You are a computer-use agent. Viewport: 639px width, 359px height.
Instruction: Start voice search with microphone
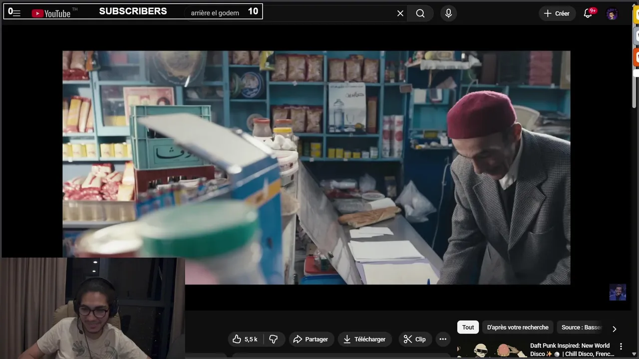(448, 13)
